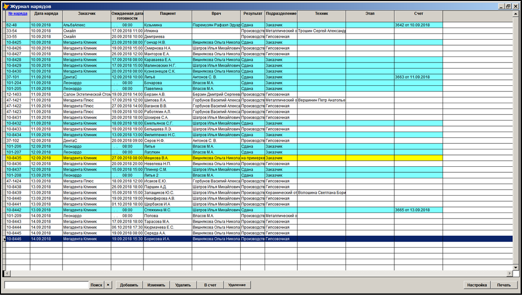Click the horizontal scrollbar left arrow
522x305 pixels.
(6, 273)
